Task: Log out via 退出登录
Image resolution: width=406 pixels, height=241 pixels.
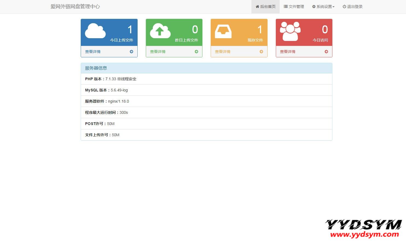Action: click(352, 7)
